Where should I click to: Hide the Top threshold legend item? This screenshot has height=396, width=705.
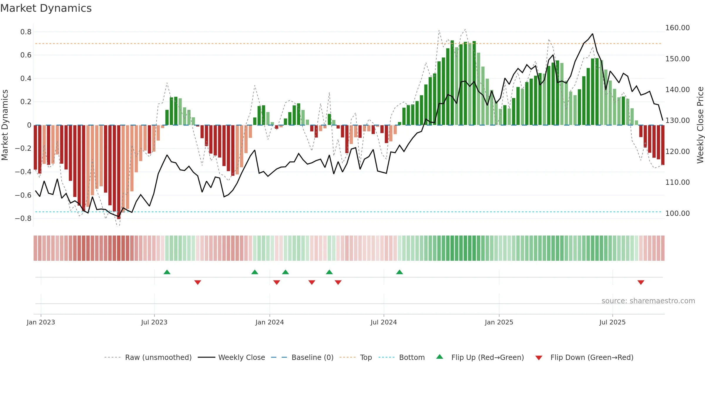(356, 357)
